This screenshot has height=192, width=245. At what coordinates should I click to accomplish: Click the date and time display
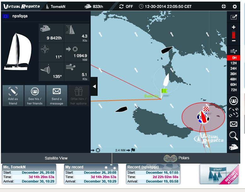(x=165, y=6)
